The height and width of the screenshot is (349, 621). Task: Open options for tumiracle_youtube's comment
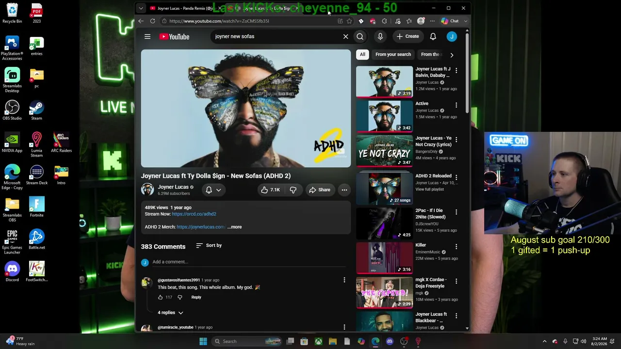[344, 327]
